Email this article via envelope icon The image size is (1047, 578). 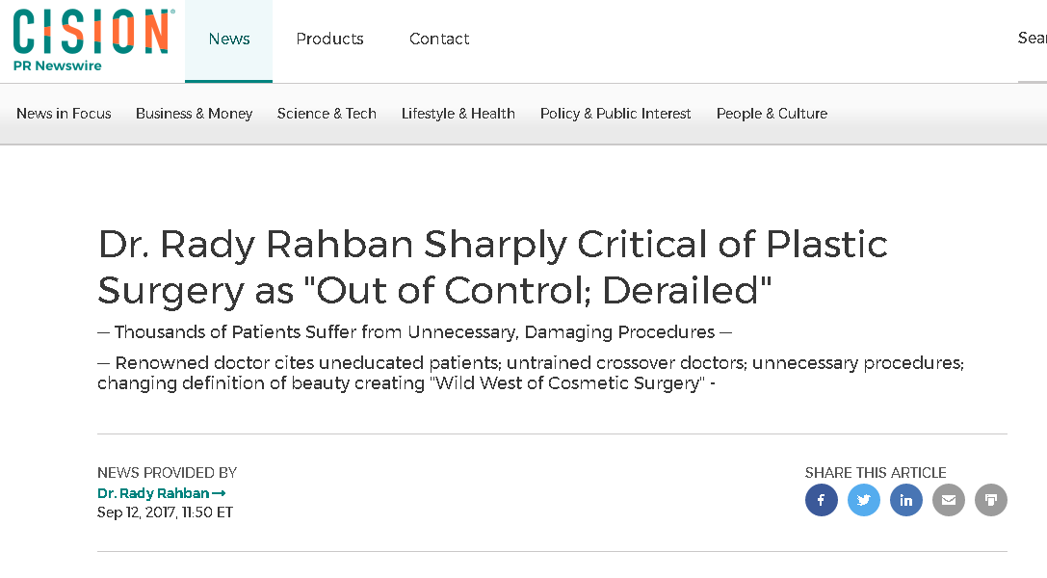948,500
